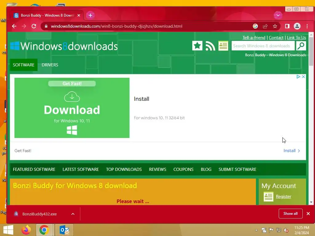Viewport: 315px width, 236px height.
Task: Open the Windows Start button
Action: pos(8,230)
